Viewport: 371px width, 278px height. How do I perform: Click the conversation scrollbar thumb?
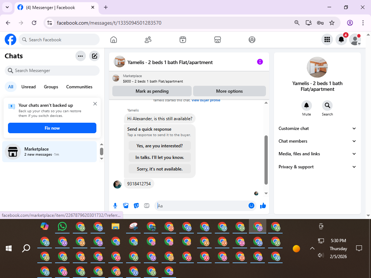[x=266, y=160]
